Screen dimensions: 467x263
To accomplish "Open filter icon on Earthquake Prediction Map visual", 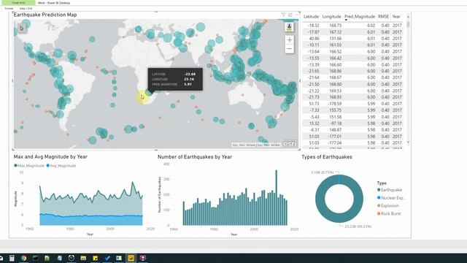I will pos(284,15).
